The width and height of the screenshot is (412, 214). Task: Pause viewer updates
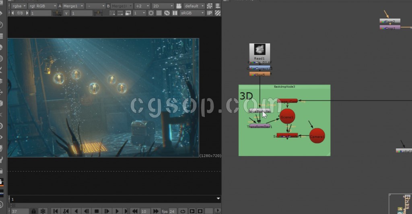coord(175,13)
